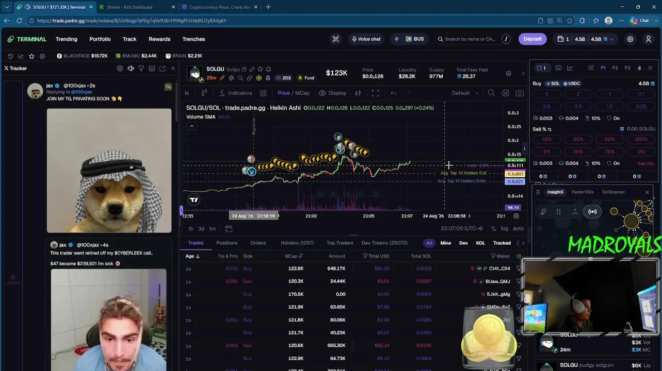Close the InsightX widget
Screen dimensions: 662x371
point(647,192)
